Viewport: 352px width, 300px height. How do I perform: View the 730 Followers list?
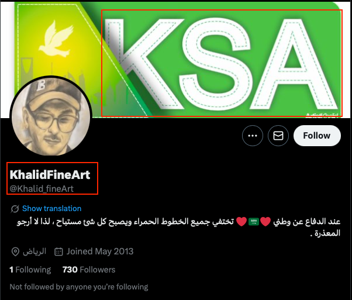click(89, 270)
